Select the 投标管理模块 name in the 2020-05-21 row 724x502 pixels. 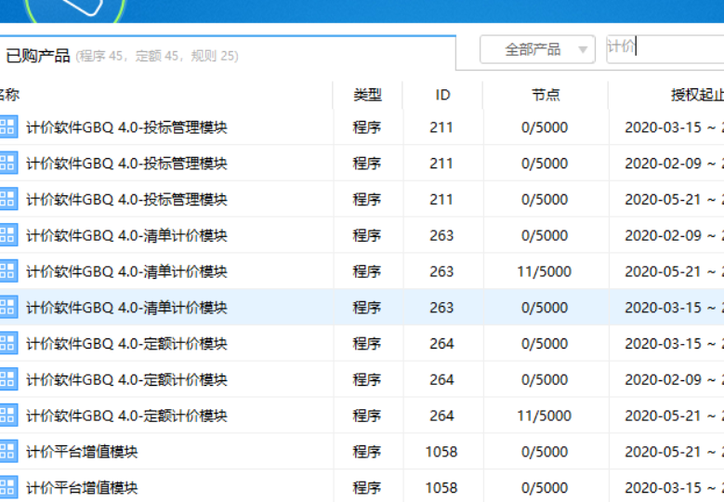point(127,199)
